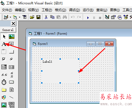Screen dimensions: 132x108
Task: Click left-middle sizing handle of Label1
Action: (x=42, y=71)
